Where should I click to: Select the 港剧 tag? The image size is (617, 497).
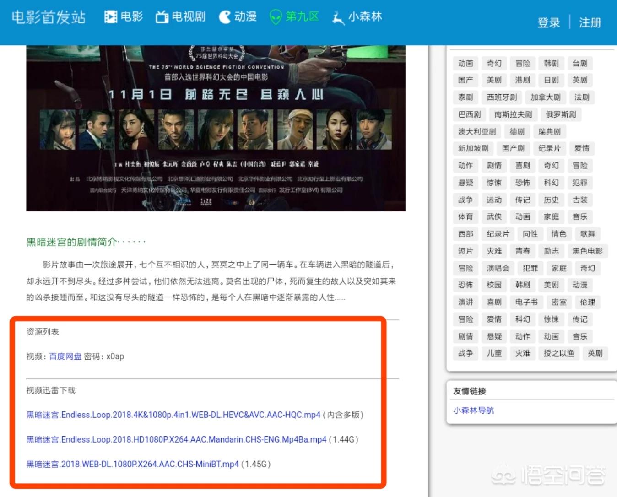(523, 80)
